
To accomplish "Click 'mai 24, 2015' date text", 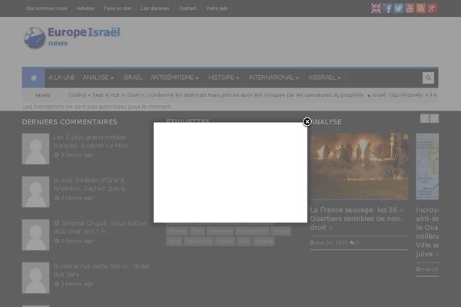I will tap(331, 243).
